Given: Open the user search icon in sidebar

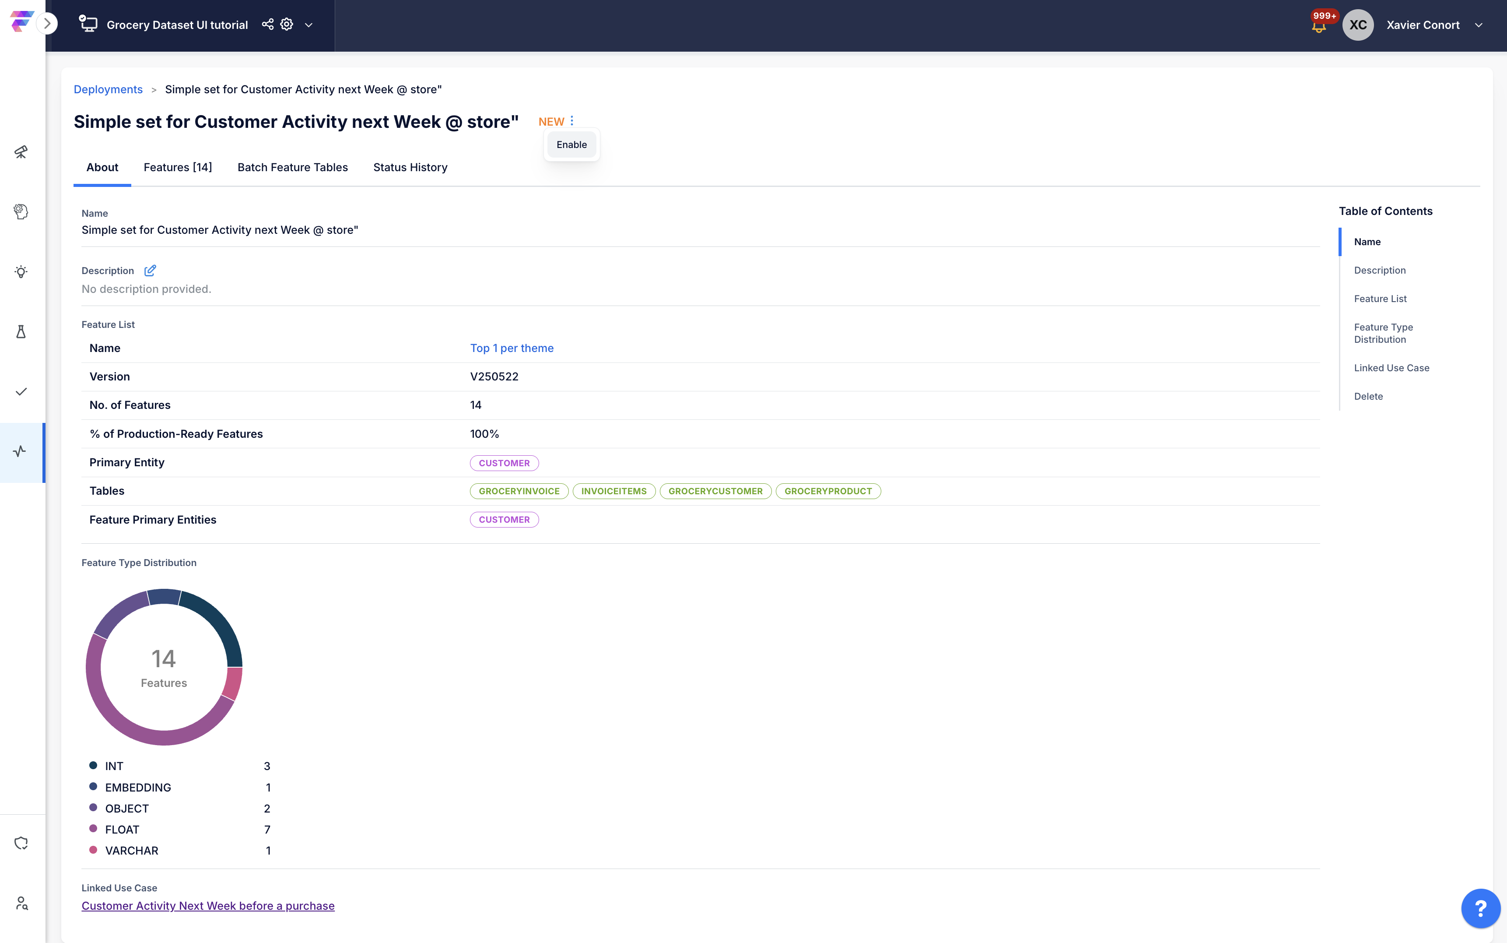Looking at the screenshot, I should point(21,903).
